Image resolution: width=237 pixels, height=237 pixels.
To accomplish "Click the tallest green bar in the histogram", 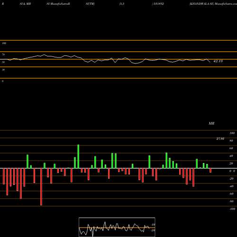I will coord(78,156).
